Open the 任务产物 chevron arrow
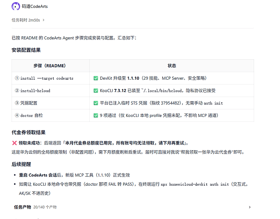280x219 pixels. (250, 207)
